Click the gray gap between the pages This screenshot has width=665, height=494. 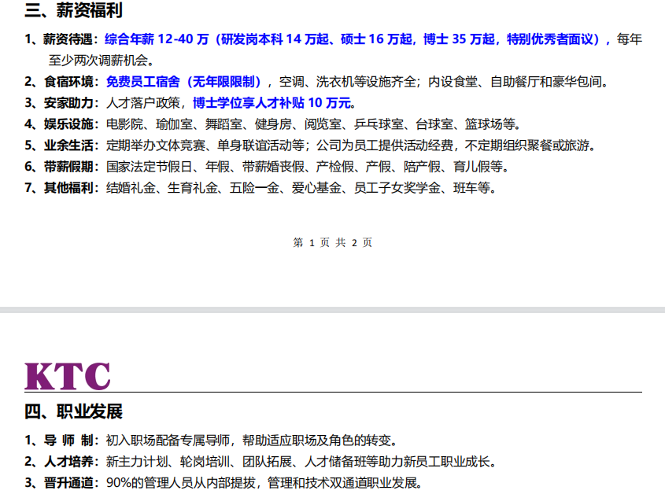(332, 310)
